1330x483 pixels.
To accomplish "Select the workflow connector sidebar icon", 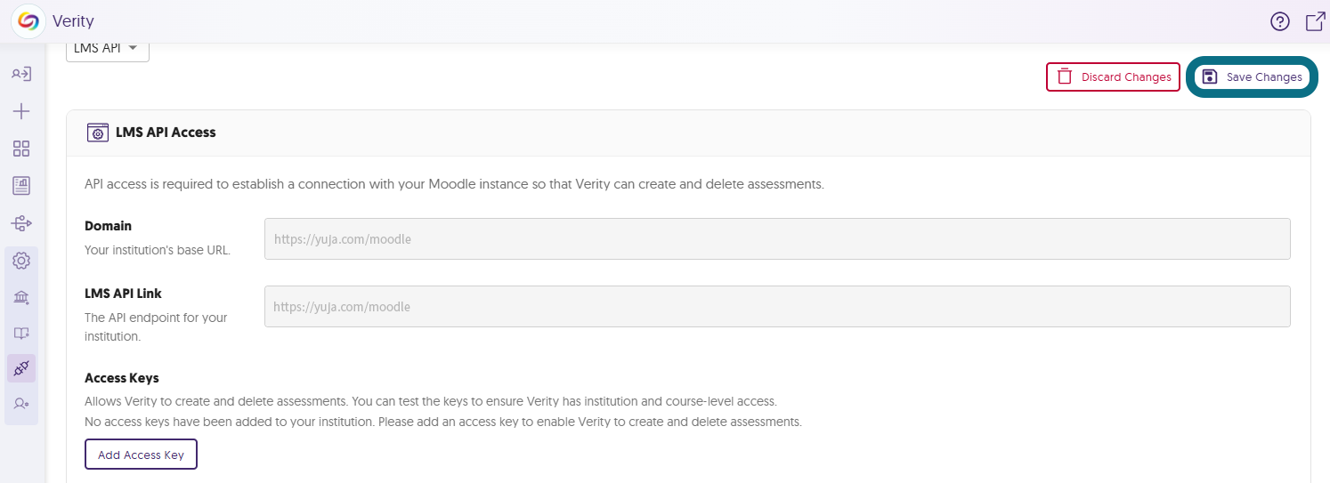I will pyautogui.click(x=21, y=222).
